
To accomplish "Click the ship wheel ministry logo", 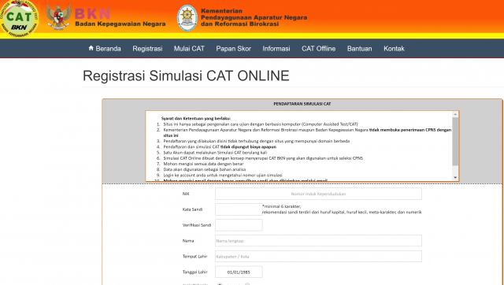I will click(187, 18).
